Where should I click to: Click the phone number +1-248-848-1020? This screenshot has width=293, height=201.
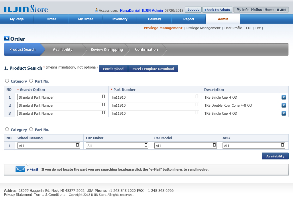(x=122, y=190)
